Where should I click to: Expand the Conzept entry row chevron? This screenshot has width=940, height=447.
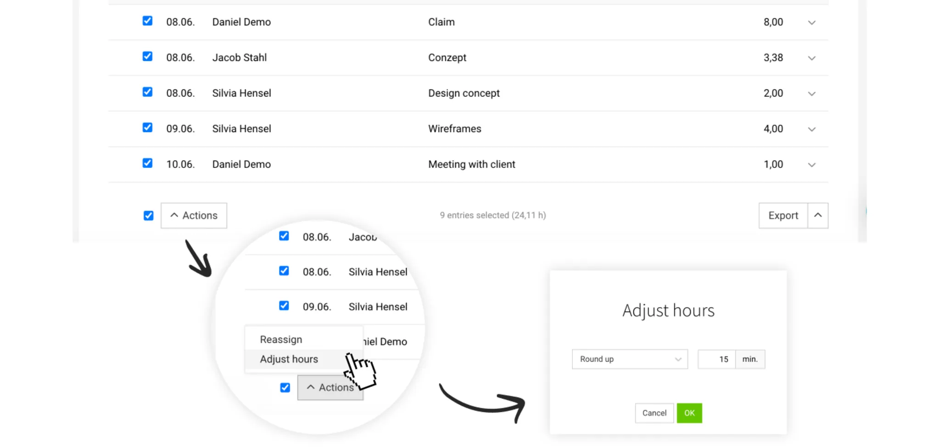click(811, 58)
